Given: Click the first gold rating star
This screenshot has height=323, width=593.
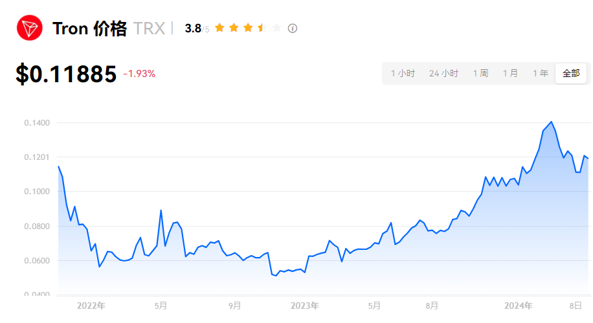Looking at the screenshot, I should point(219,28).
